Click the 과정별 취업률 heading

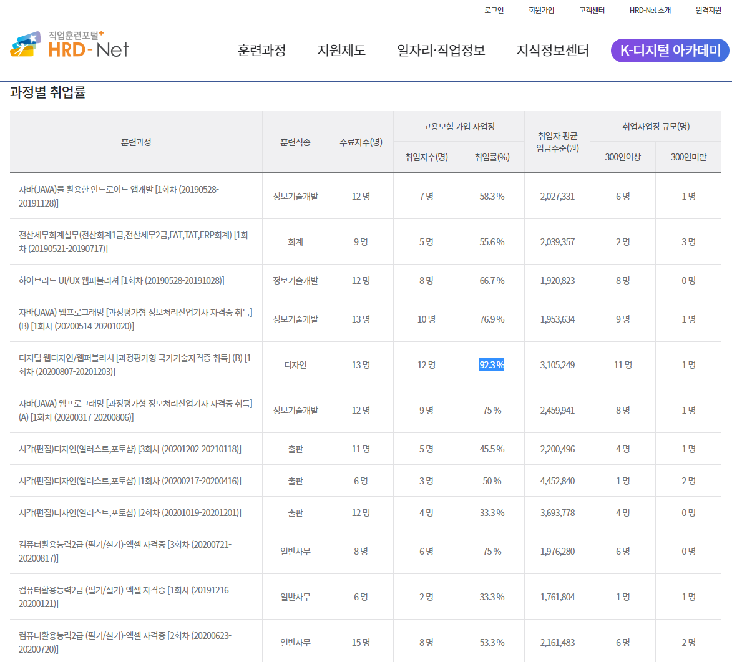pos(47,92)
